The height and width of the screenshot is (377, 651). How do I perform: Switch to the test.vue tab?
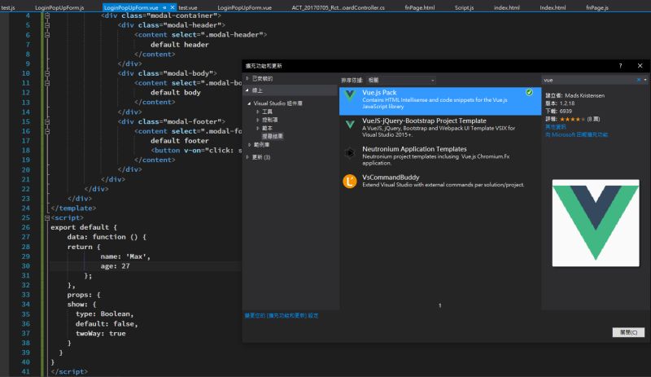pyautogui.click(x=188, y=7)
